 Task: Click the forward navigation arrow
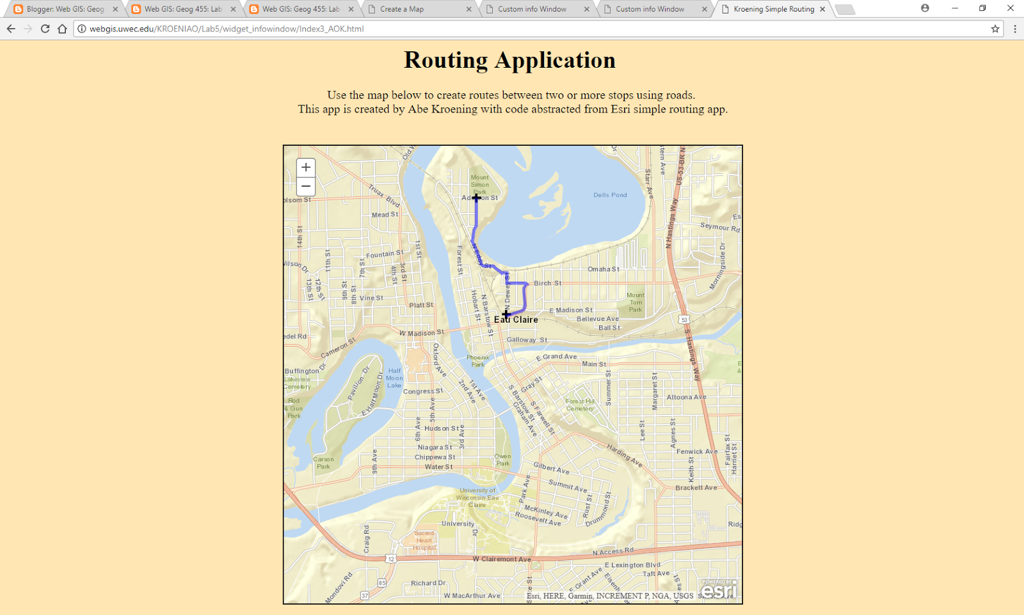(x=28, y=29)
